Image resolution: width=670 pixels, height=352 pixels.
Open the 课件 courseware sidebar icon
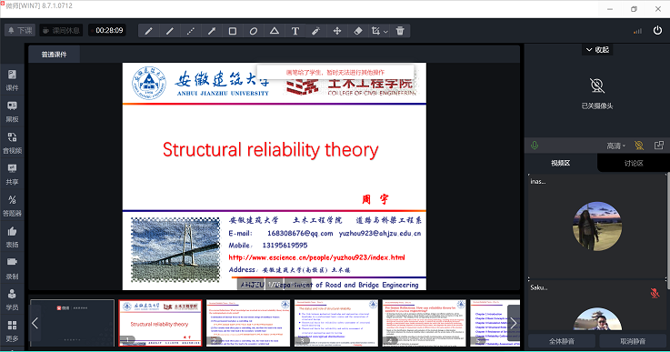point(12,80)
